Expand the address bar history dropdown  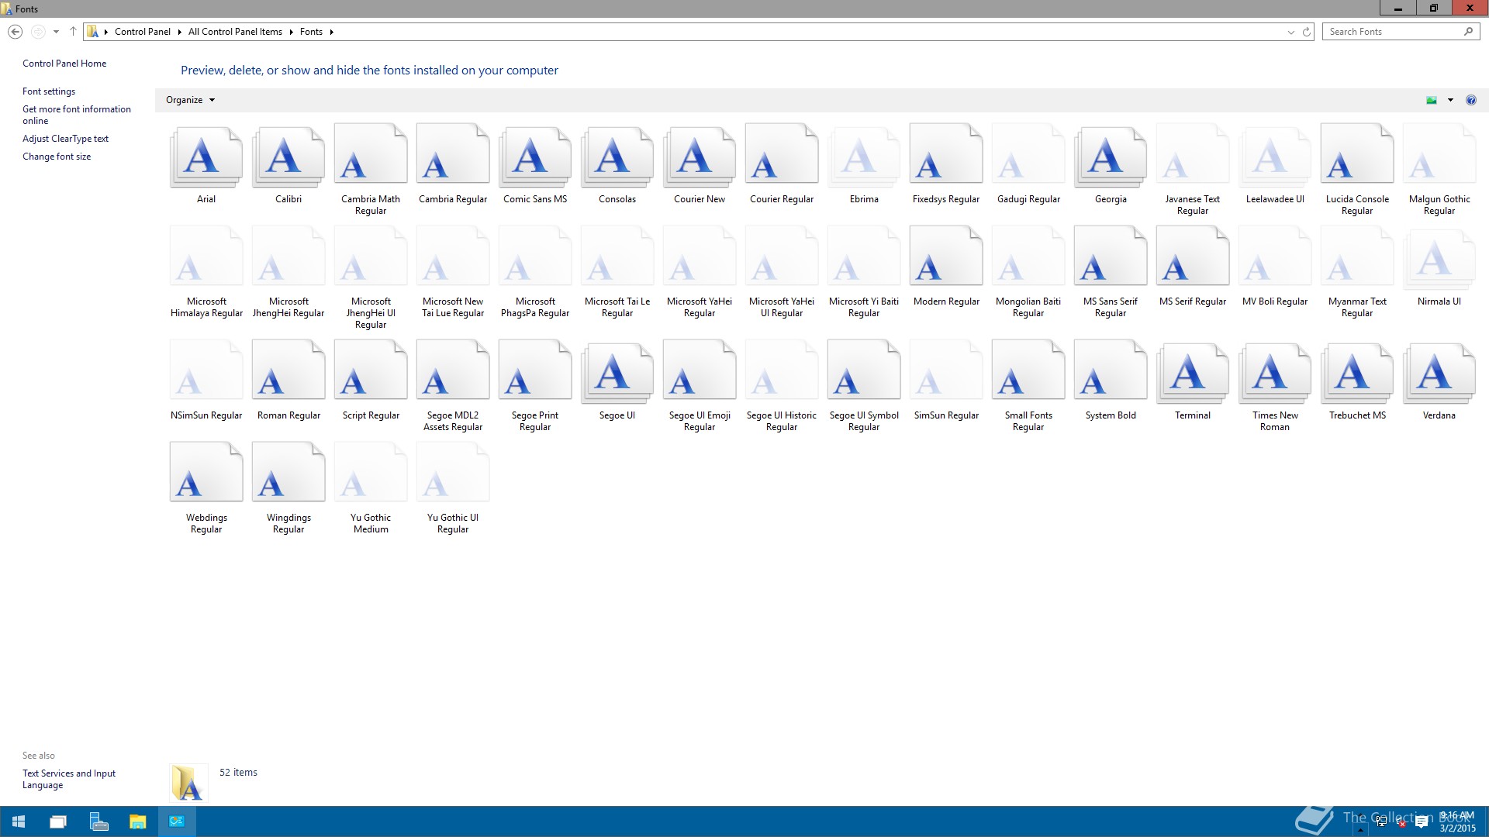pyautogui.click(x=1290, y=32)
